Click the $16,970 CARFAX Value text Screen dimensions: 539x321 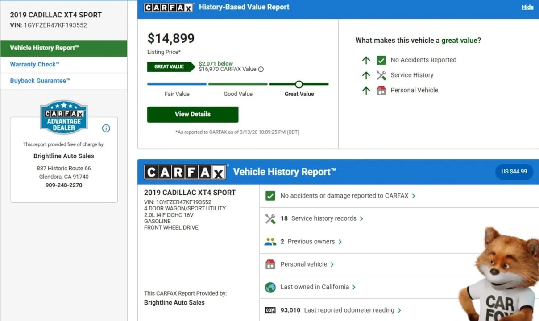point(228,69)
